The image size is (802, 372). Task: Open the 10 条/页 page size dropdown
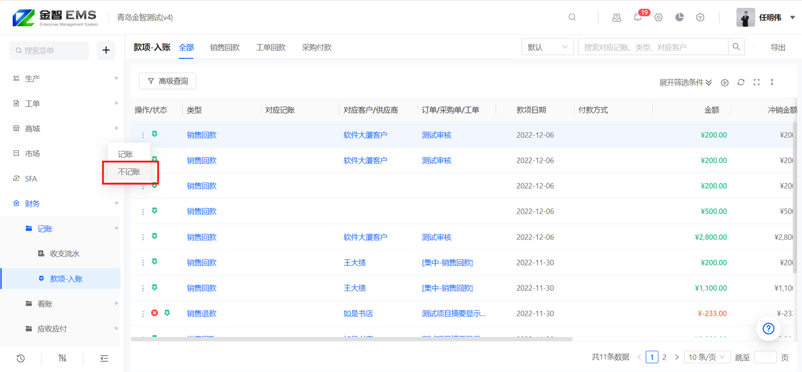pyautogui.click(x=707, y=357)
